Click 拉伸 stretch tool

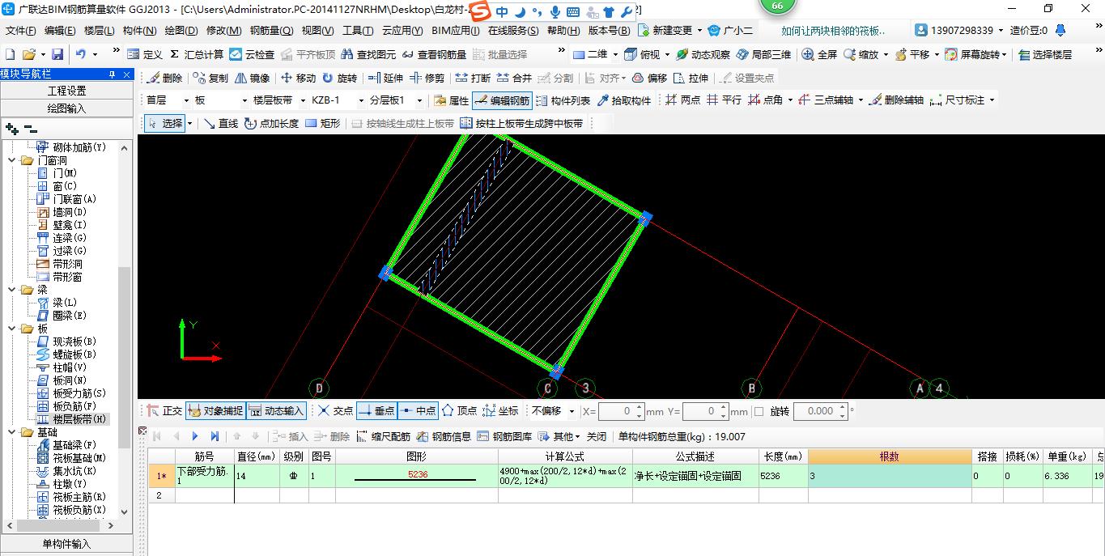coord(691,79)
